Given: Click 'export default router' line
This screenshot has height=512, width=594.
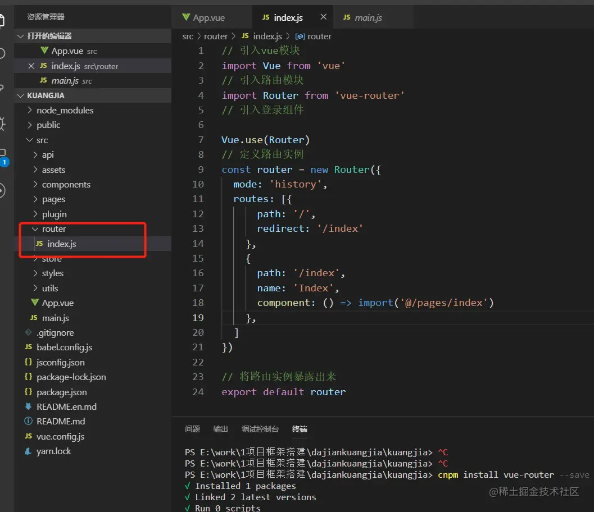Looking at the screenshot, I should [284, 392].
